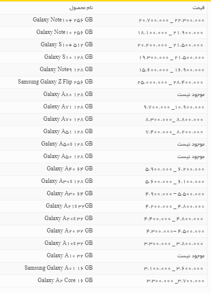Select the Galaxy Note10+ 256 GB row name

(x=63, y=20)
